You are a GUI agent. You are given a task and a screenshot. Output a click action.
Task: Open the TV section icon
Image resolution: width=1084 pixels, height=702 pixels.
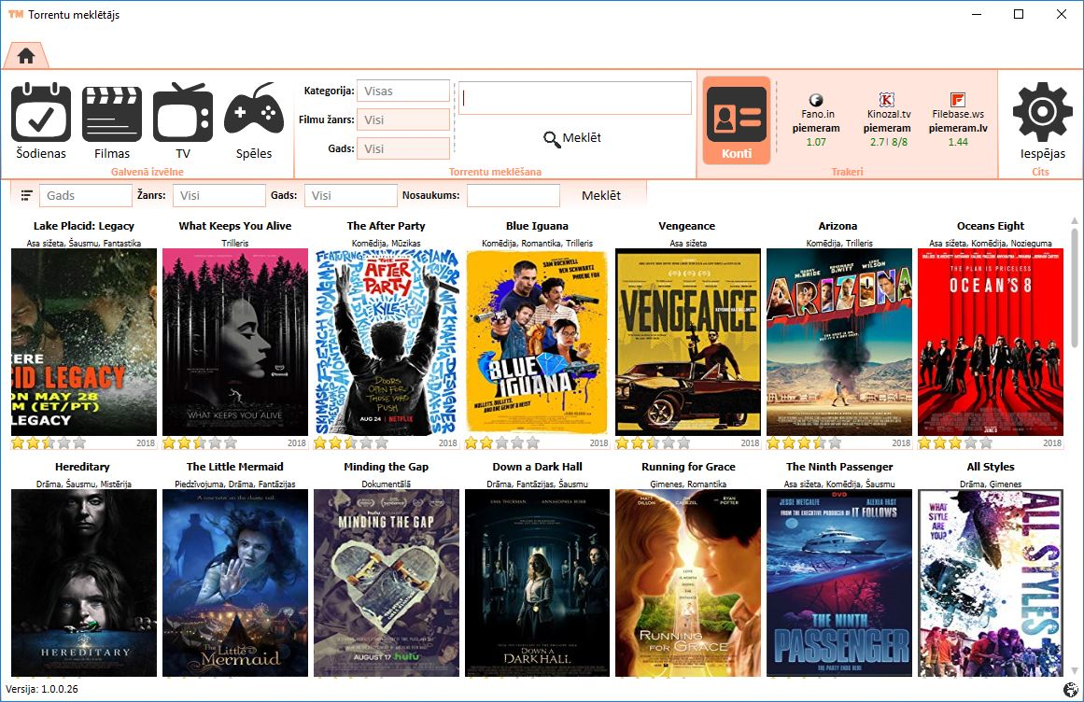coord(182,121)
